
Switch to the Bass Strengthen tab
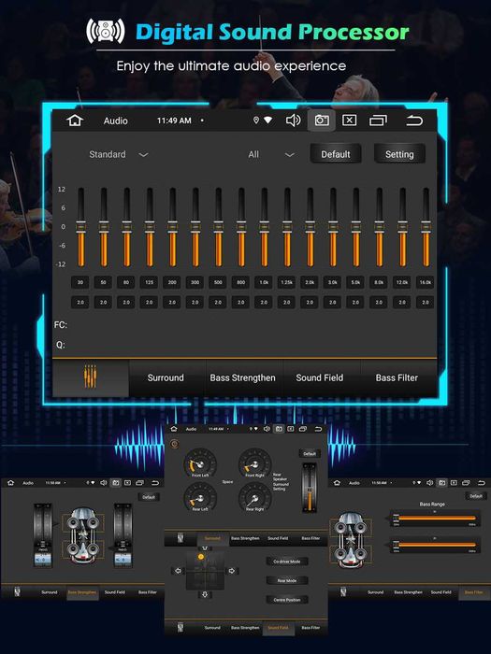point(242,377)
